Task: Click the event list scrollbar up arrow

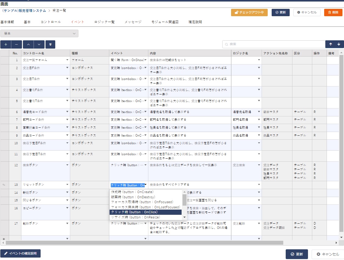Action: 184,192
